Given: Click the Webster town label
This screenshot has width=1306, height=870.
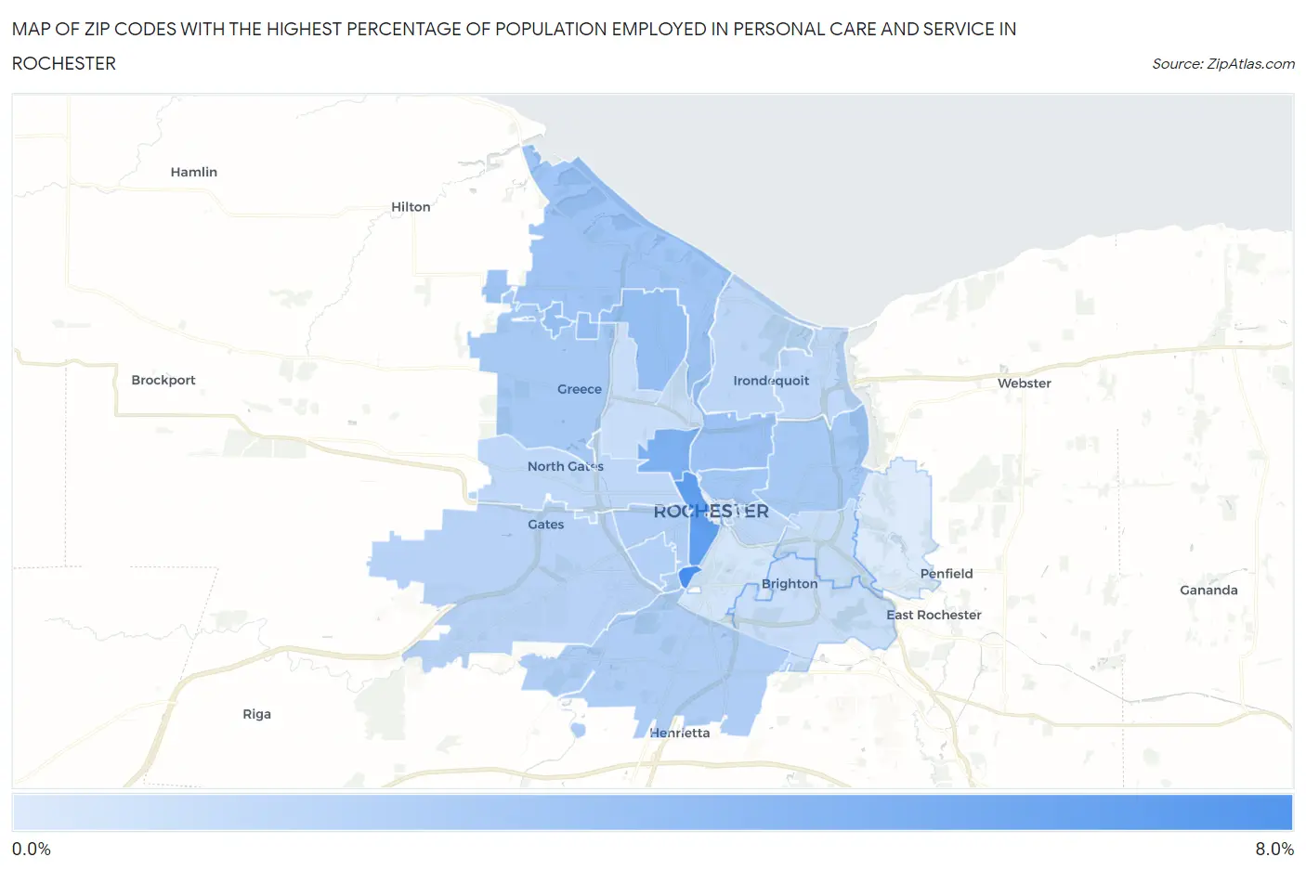Looking at the screenshot, I should coord(1025,383).
